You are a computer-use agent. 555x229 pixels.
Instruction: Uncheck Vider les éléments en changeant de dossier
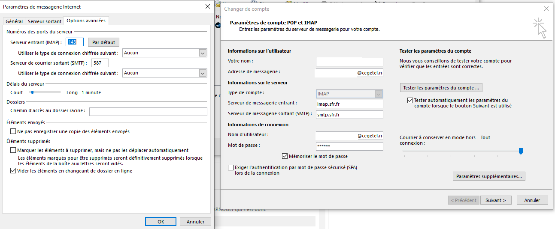[x=13, y=171]
